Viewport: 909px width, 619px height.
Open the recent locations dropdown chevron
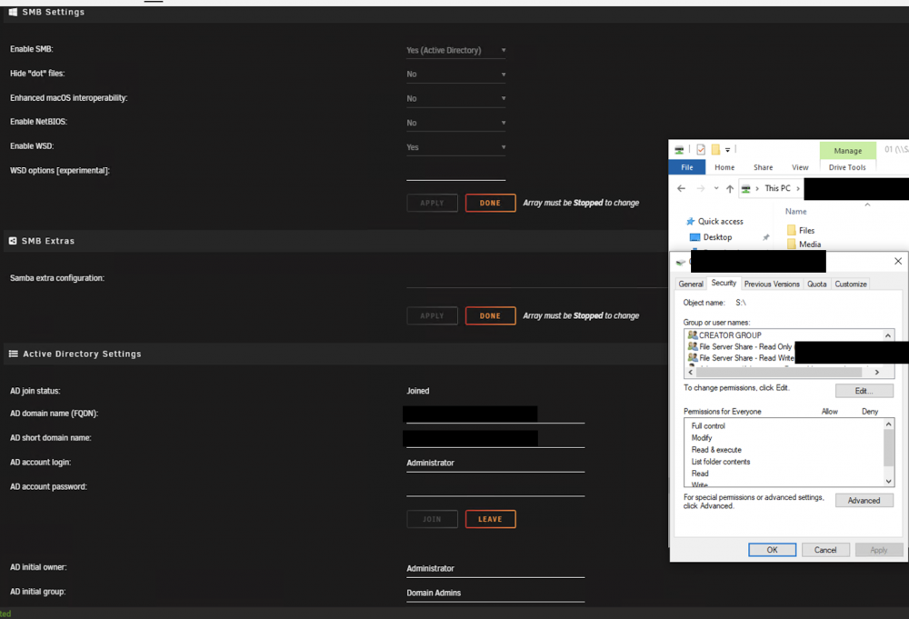[716, 188]
